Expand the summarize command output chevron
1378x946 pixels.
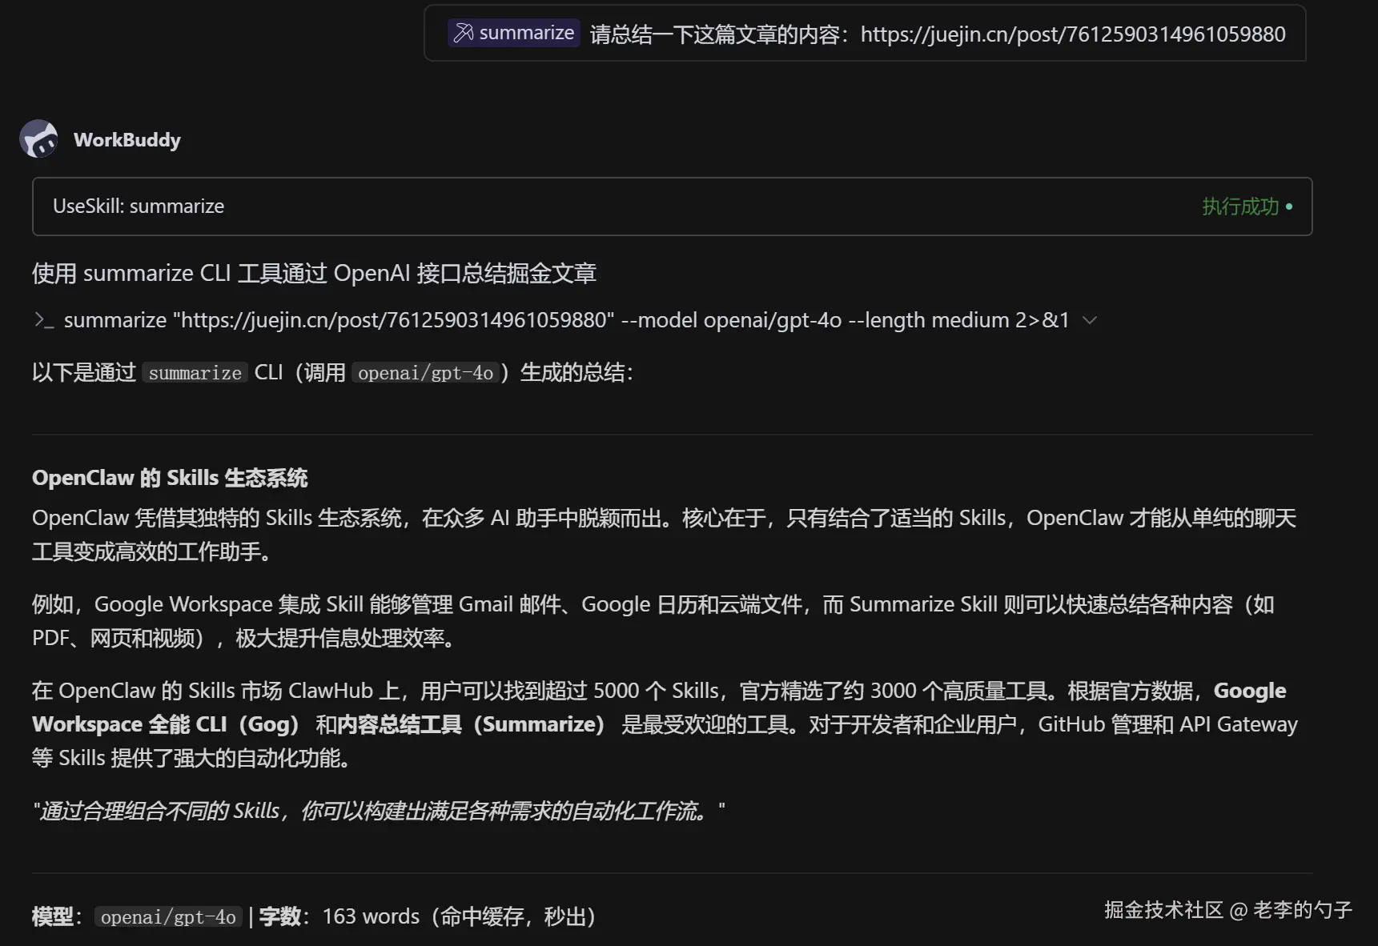point(1089,320)
